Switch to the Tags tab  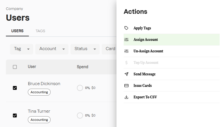click(40, 31)
